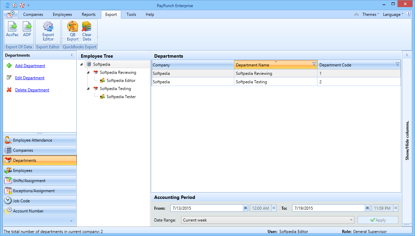Collapse the ribbon with the up chevron
The height and width of the screenshot is (236, 415).
click(x=356, y=14)
